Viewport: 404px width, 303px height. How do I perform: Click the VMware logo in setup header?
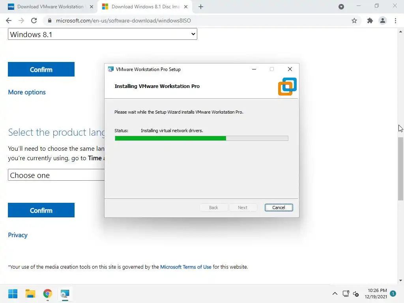tap(287, 86)
